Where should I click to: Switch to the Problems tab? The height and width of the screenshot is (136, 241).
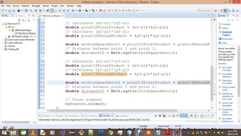(45, 116)
